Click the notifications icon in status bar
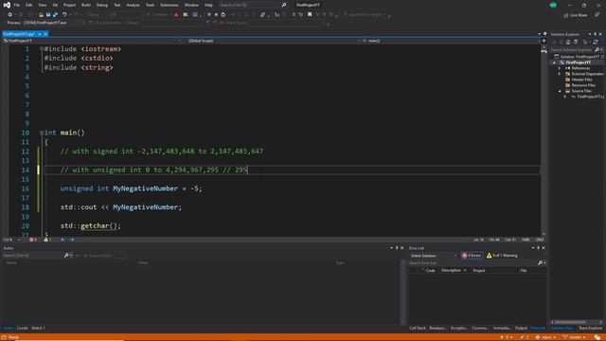606x341 pixels. [x=597, y=337]
